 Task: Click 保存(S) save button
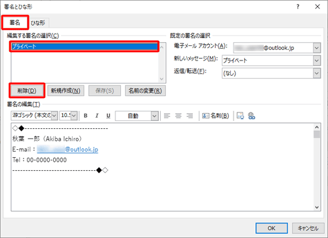coord(104,91)
